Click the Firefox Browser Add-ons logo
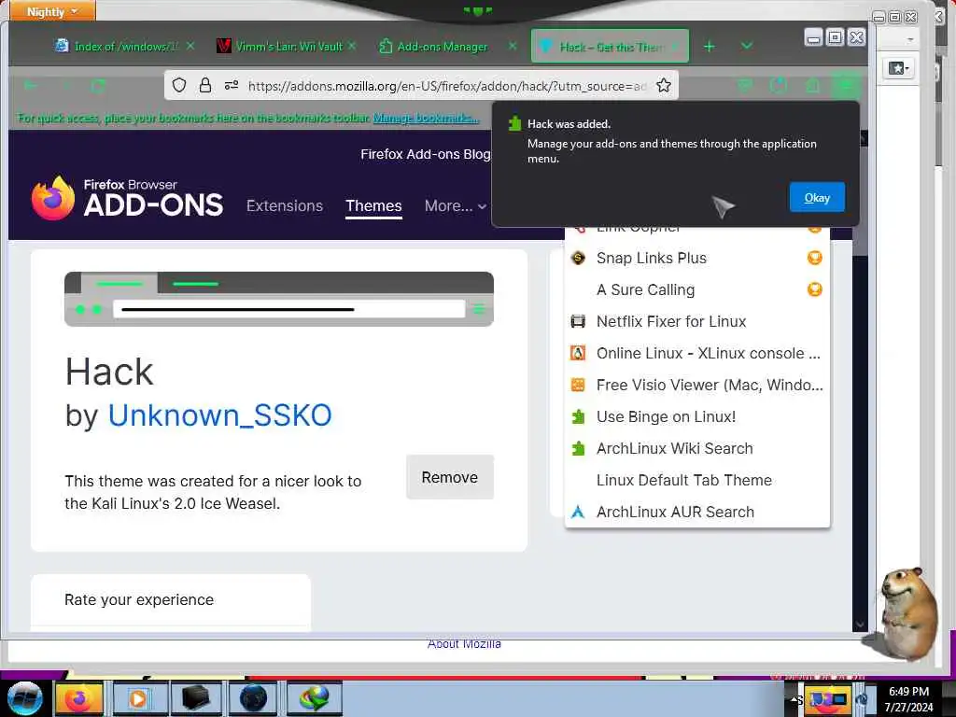The height and width of the screenshot is (717, 956). 127,198
